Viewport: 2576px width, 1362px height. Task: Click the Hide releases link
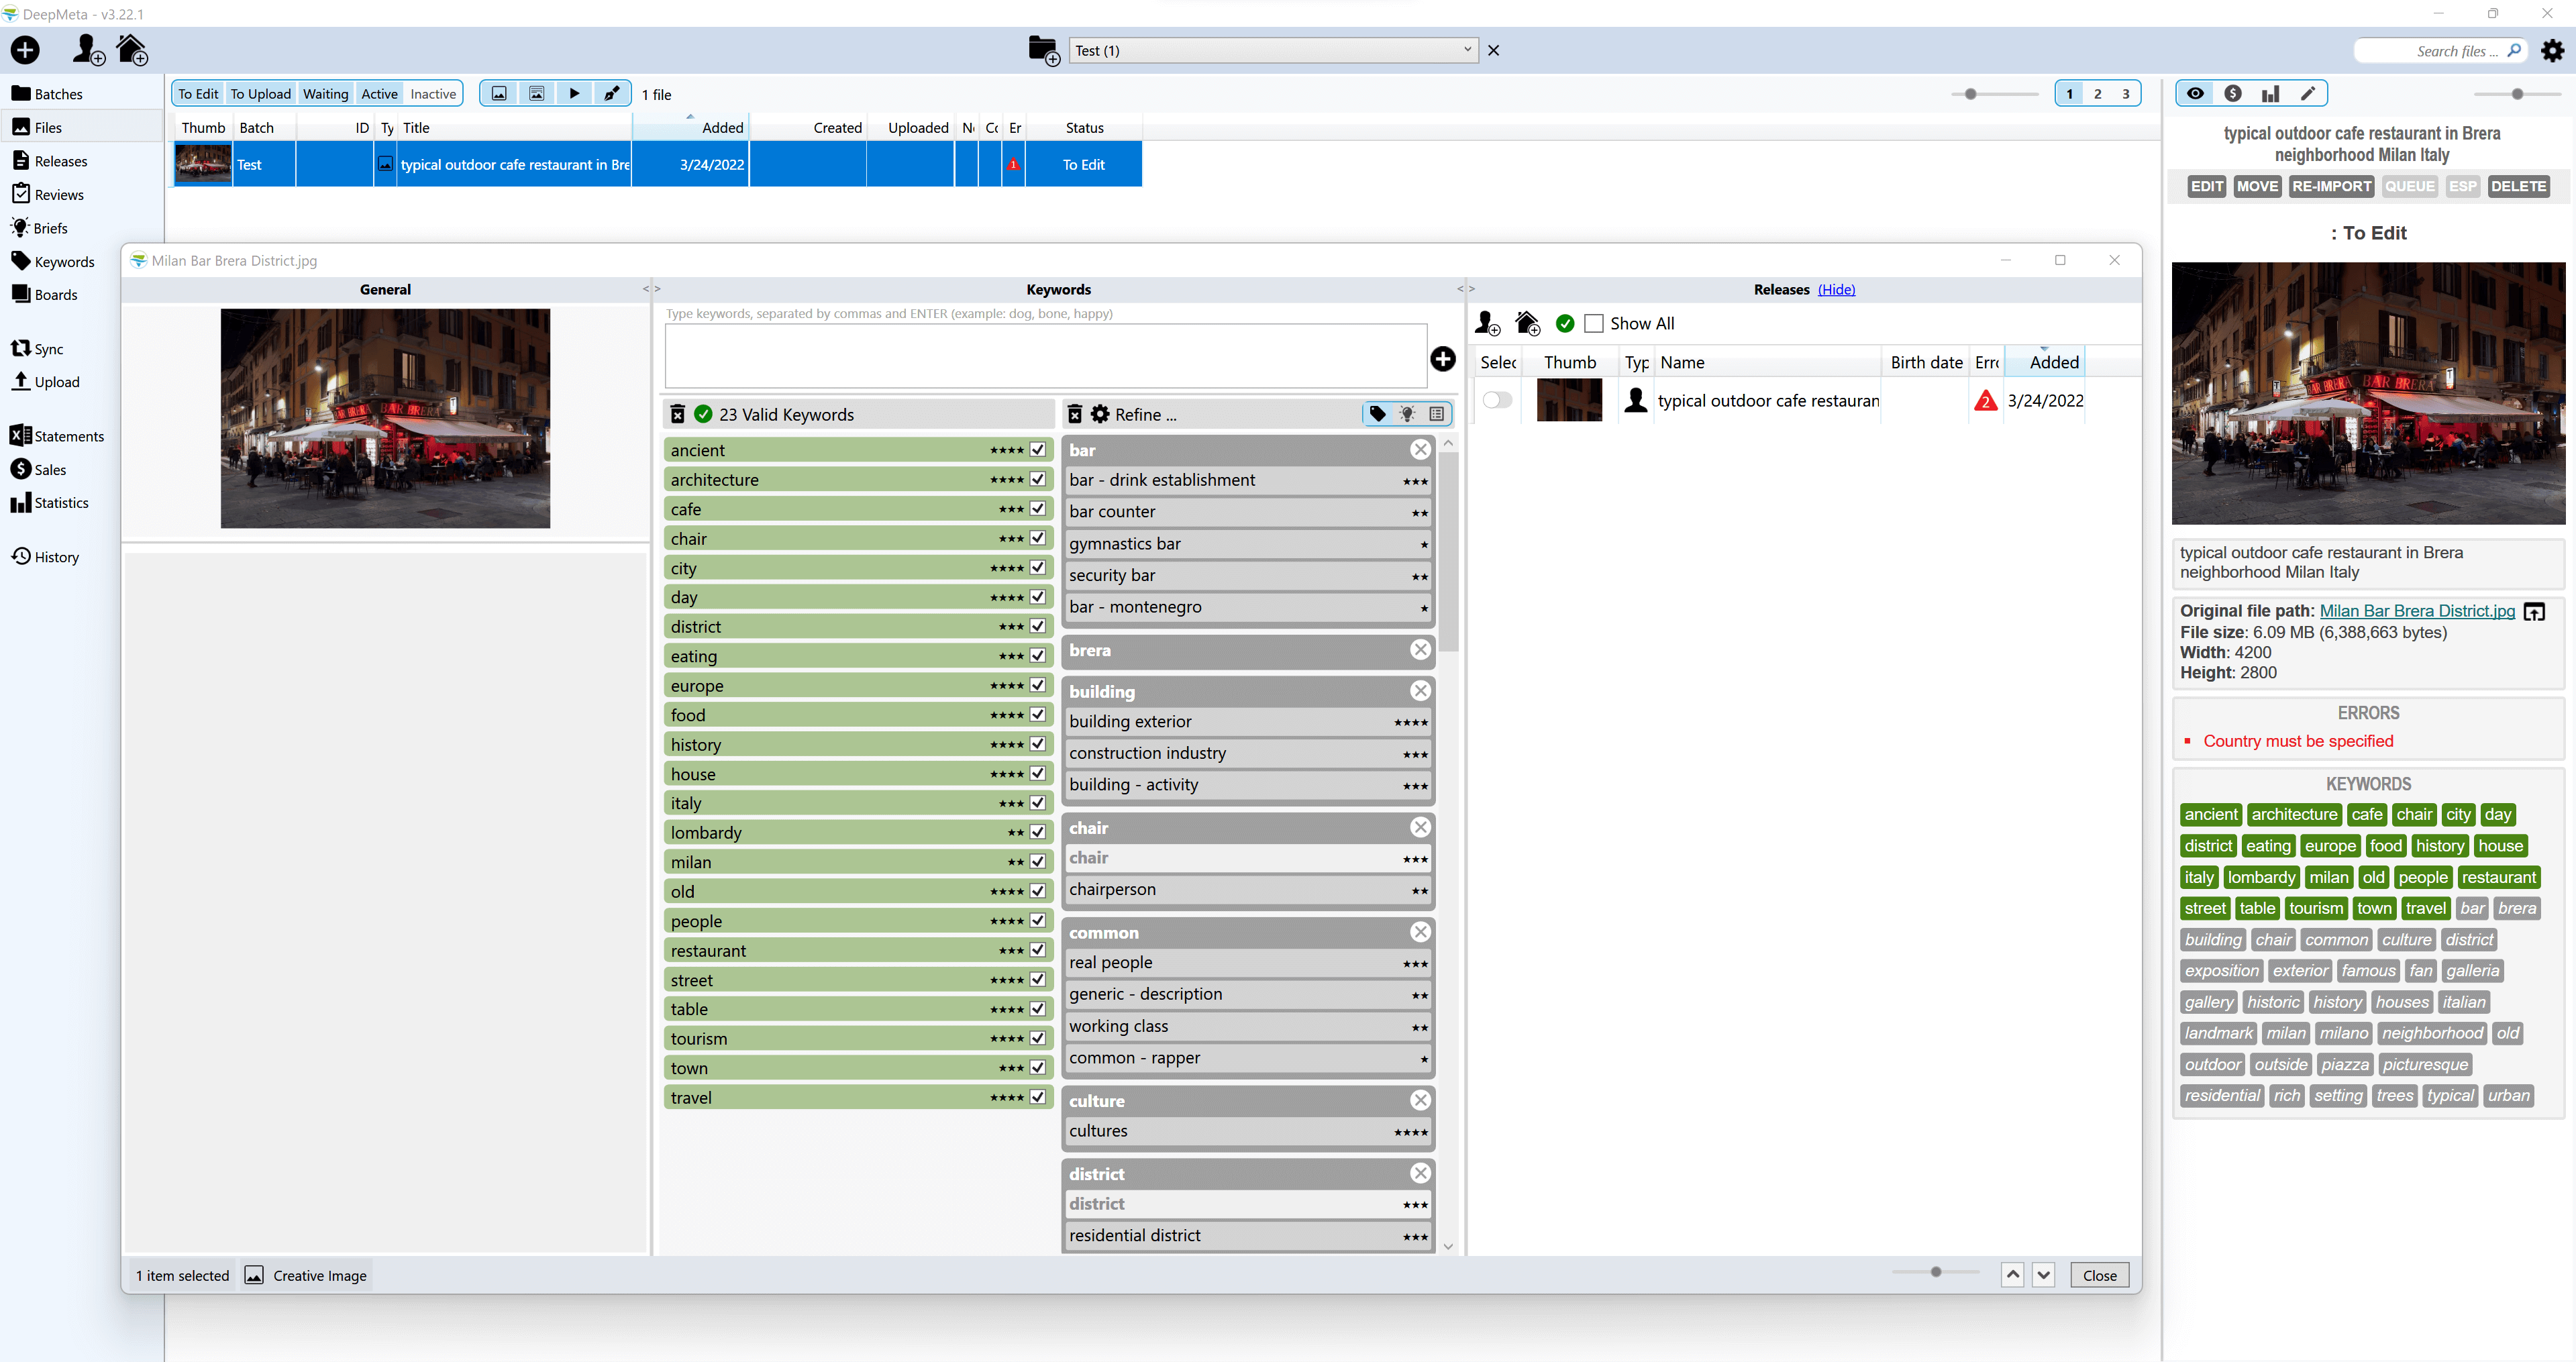[1836, 290]
